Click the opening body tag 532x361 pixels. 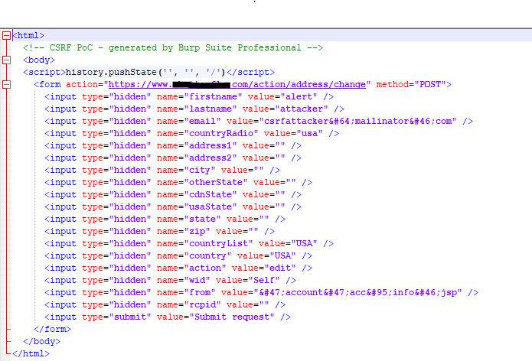[39, 60]
